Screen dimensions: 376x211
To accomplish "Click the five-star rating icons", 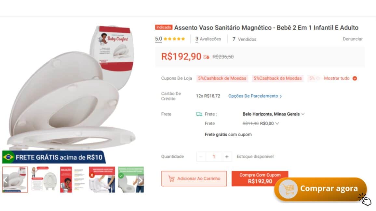I will [174, 39].
